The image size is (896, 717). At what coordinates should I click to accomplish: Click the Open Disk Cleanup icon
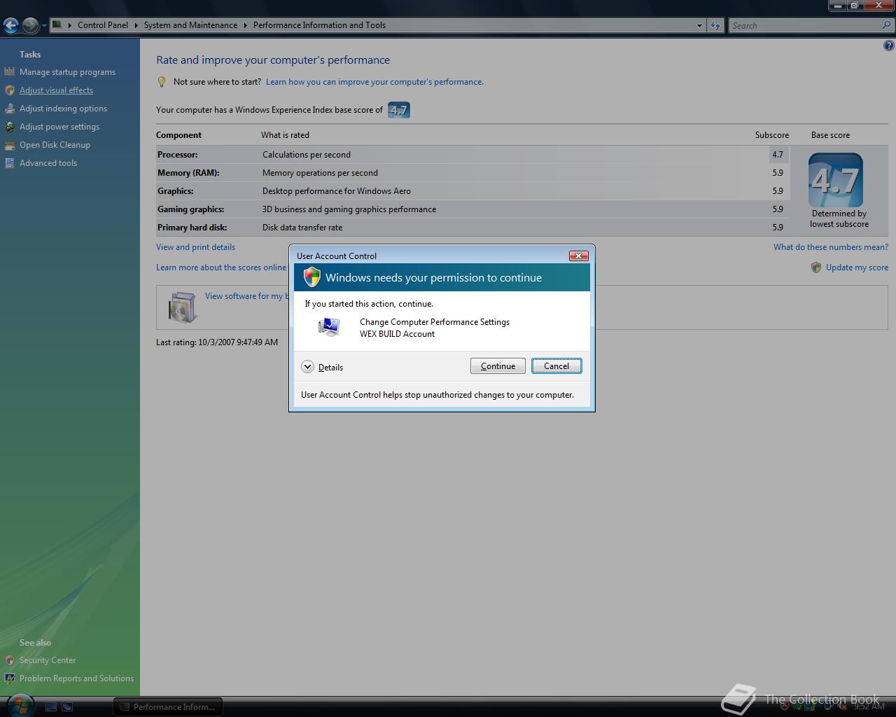pyautogui.click(x=9, y=145)
